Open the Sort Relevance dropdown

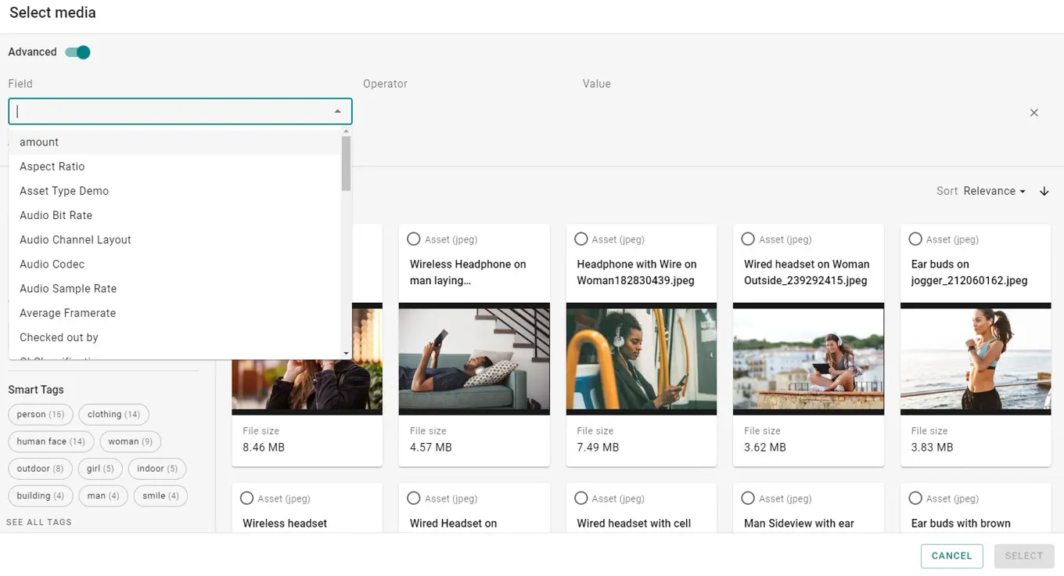989,190
